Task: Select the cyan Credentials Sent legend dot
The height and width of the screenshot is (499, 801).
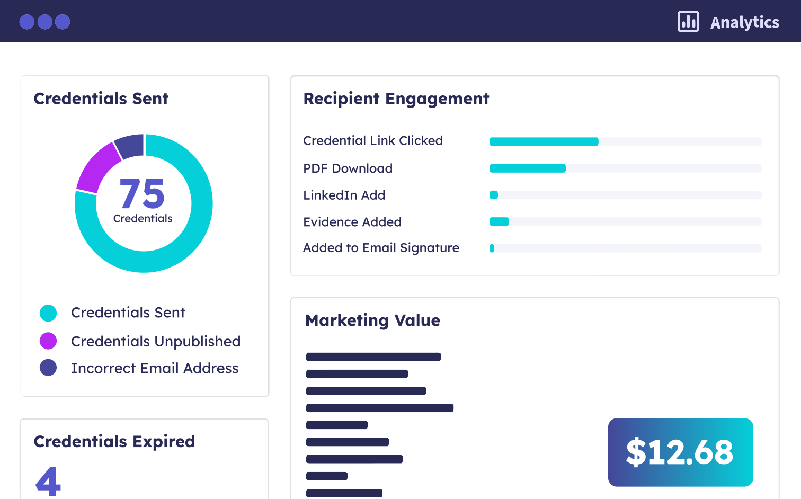Action: click(48, 313)
